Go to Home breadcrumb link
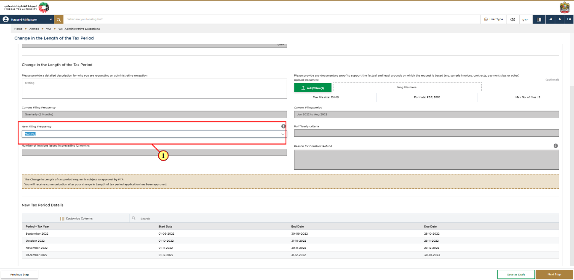This screenshot has height=280, width=574. click(18, 29)
